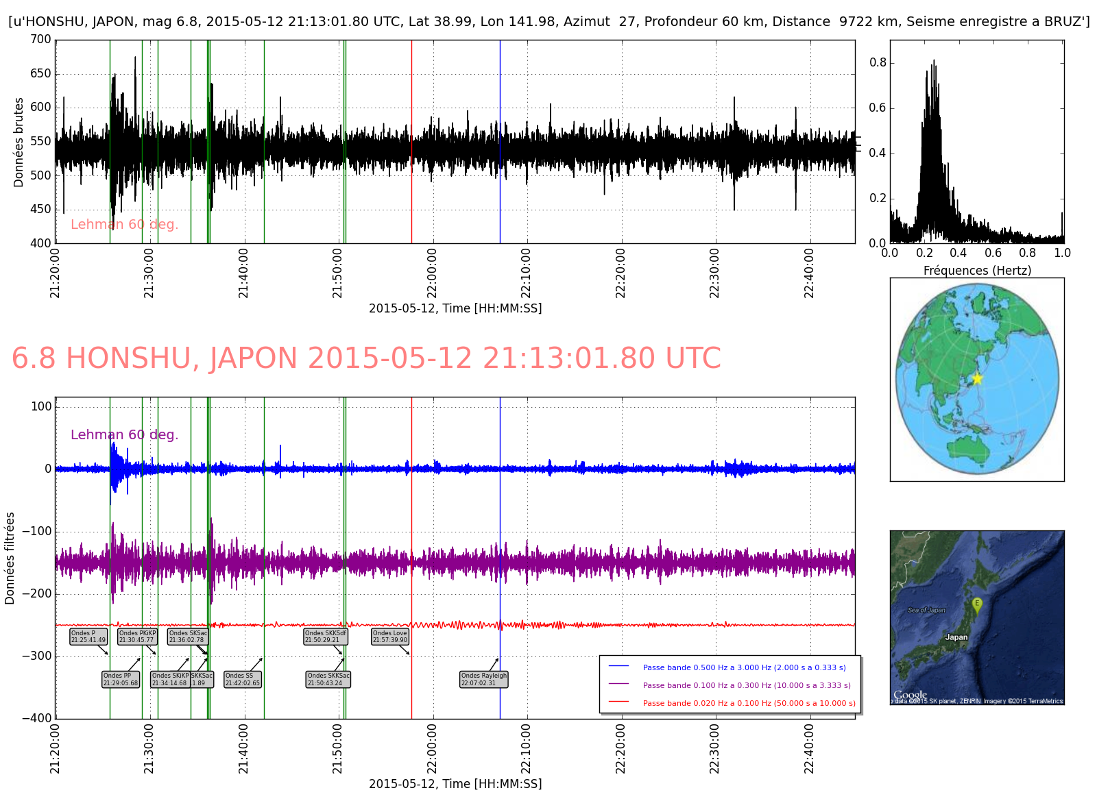
Task: Click the red line sample in legend
Action: click(x=618, y=702)
